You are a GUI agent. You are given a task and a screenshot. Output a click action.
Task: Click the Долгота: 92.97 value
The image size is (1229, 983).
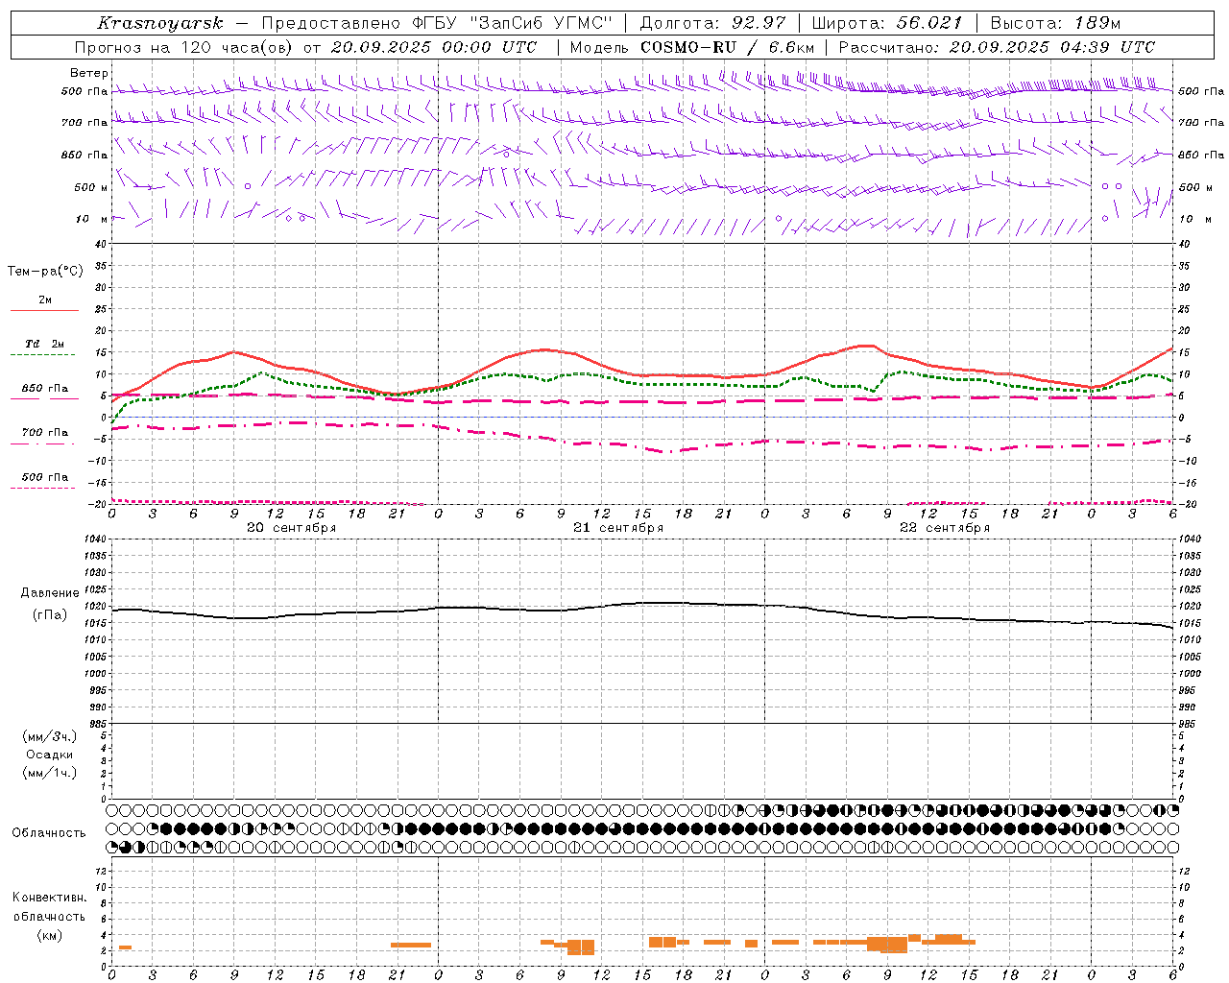click(712, 23)
